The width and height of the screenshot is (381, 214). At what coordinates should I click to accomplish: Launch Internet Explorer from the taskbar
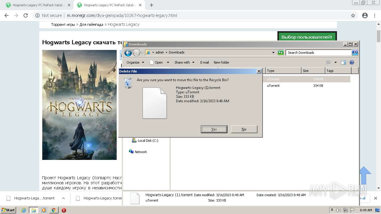pyautogui.click(x=24, y=210)
